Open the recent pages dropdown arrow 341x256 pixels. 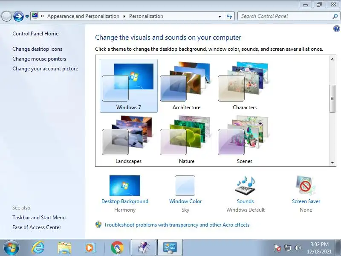pos(27,17)
